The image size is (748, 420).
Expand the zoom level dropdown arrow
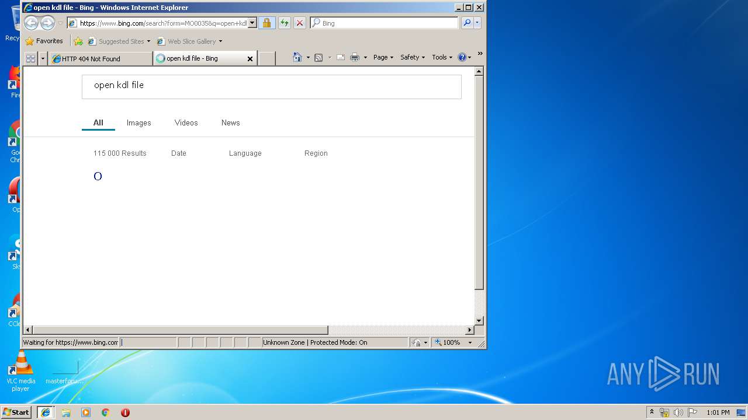470,342
